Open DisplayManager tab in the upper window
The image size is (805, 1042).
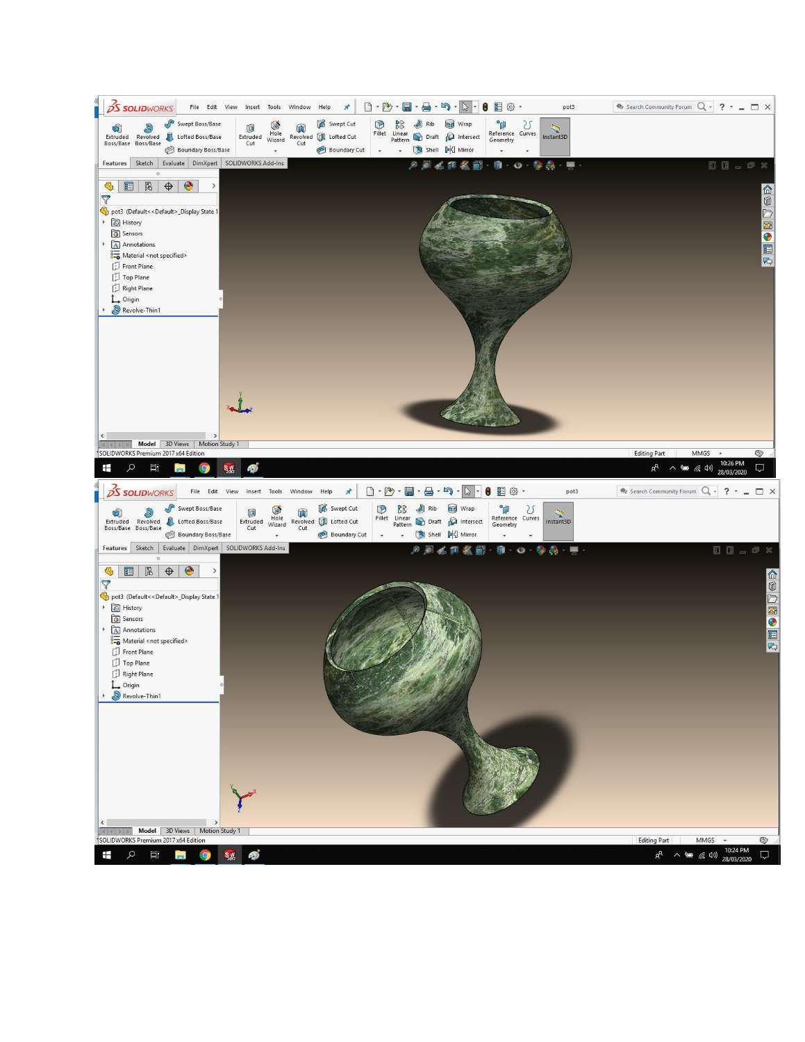(188, 186)
